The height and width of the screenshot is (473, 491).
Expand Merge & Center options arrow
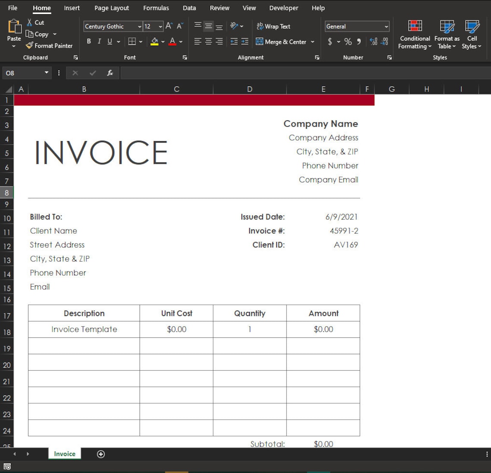pyautogui.click(x=313, y=42)
